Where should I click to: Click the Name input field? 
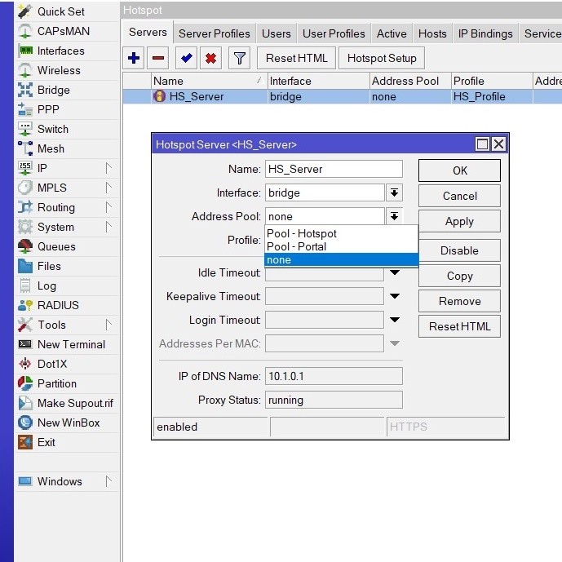click(x=334, y=169)
